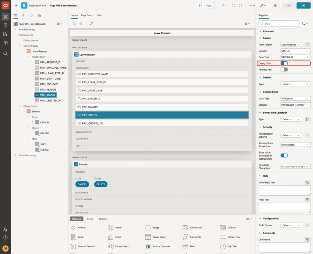Open Help Text code editor icon
Screen dimensions: 313x254
[307, 200]
